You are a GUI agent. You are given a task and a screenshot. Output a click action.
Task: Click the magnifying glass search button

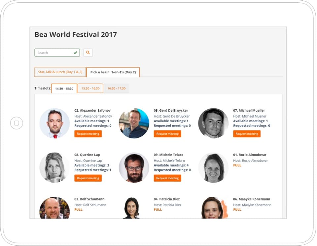click(x=88, y=53)
